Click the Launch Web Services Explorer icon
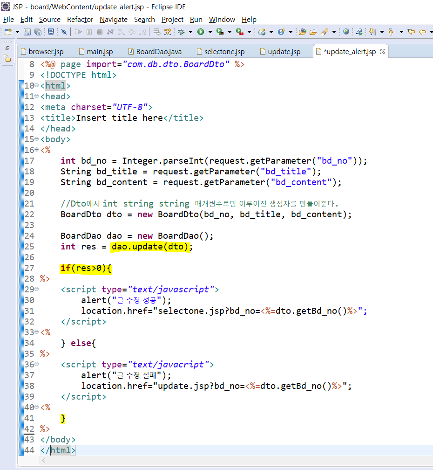The height and width of the screenshot is (470, 433). click(x=359, y=32)
